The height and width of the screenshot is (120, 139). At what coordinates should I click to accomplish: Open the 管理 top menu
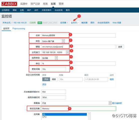coord(61,4)
